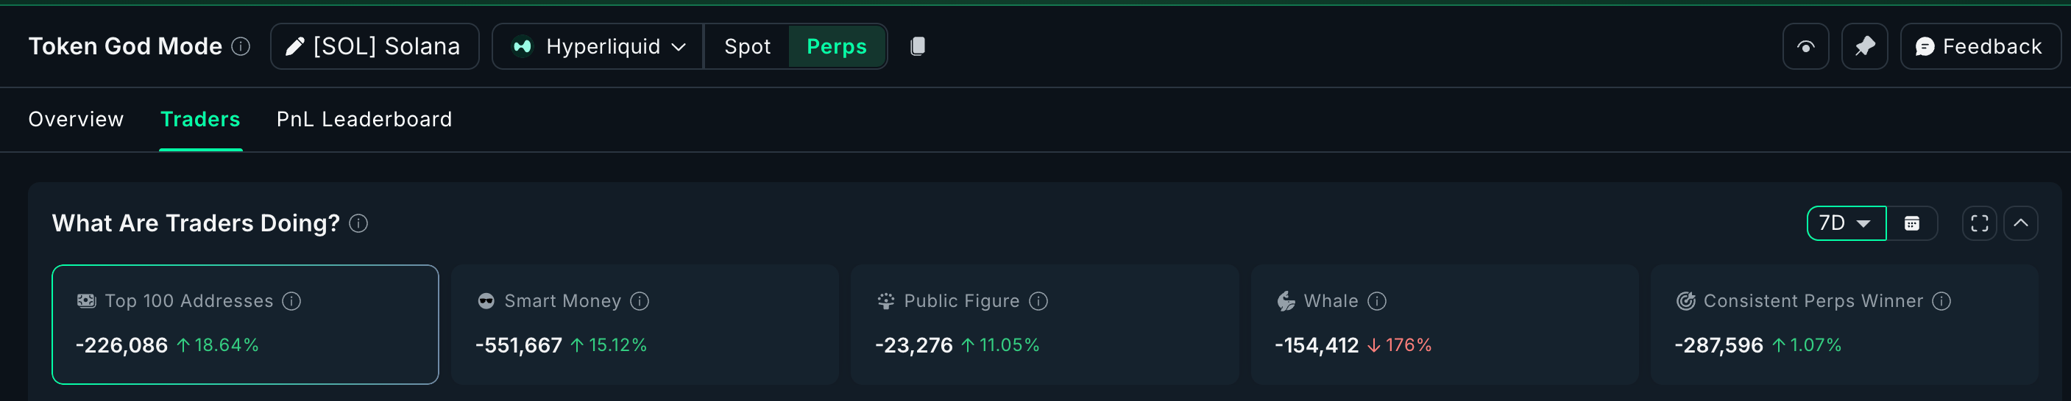Switch to Spot market view
2071x401 pixels.
[x=747, y=46]
